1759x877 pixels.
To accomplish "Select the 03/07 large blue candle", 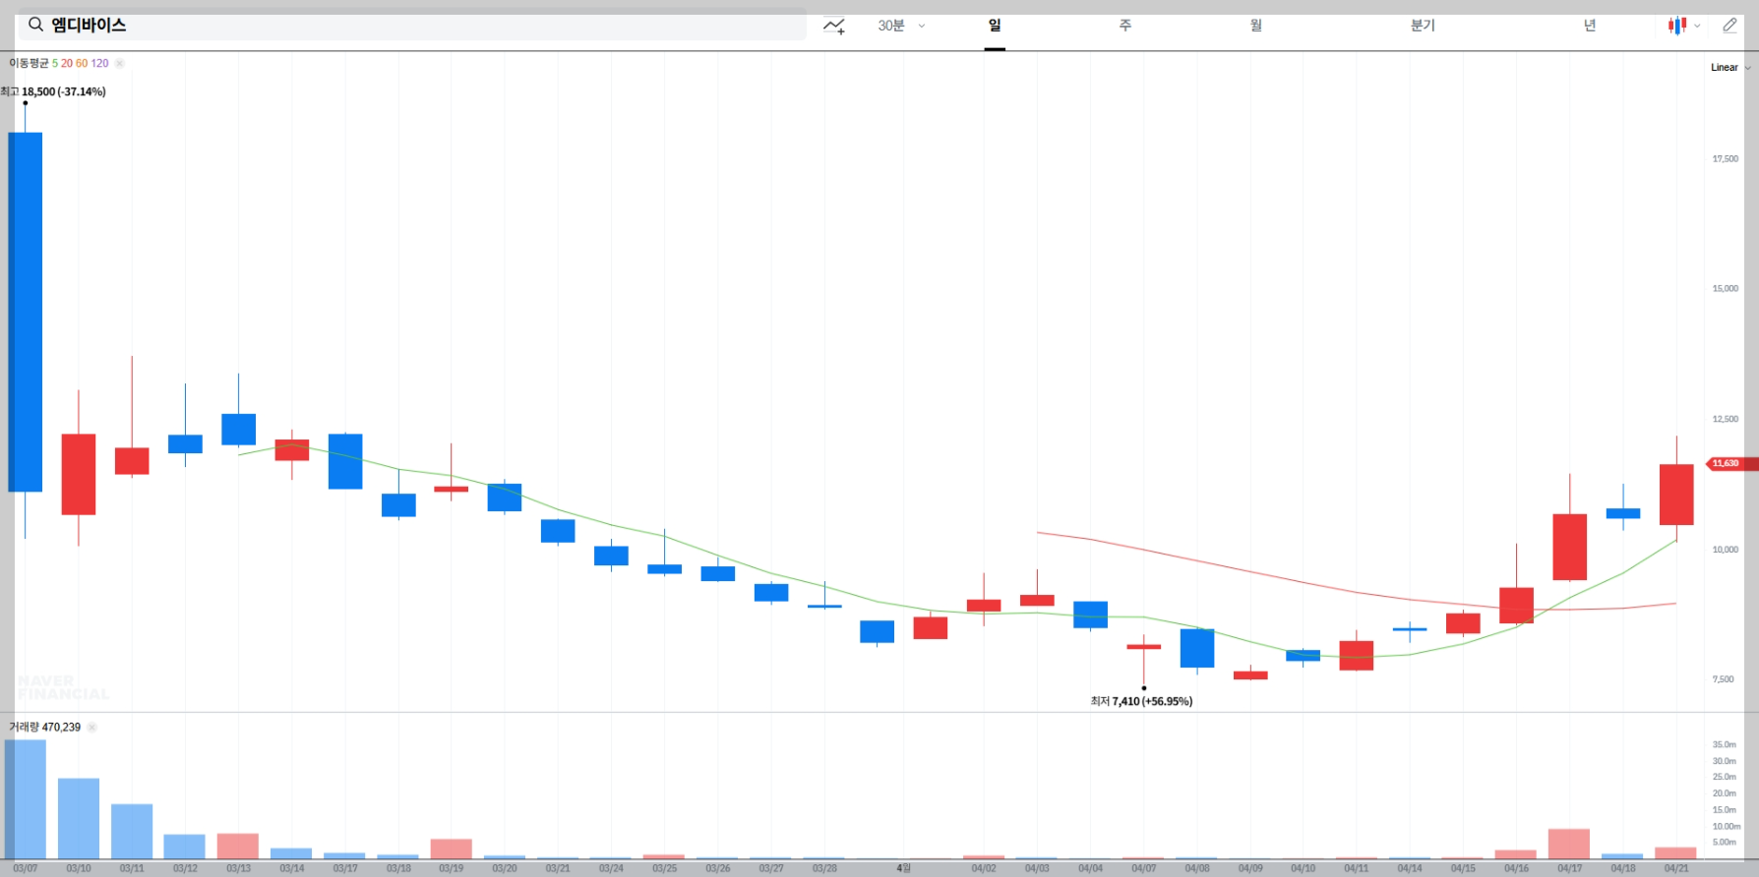I will (26, 312).
